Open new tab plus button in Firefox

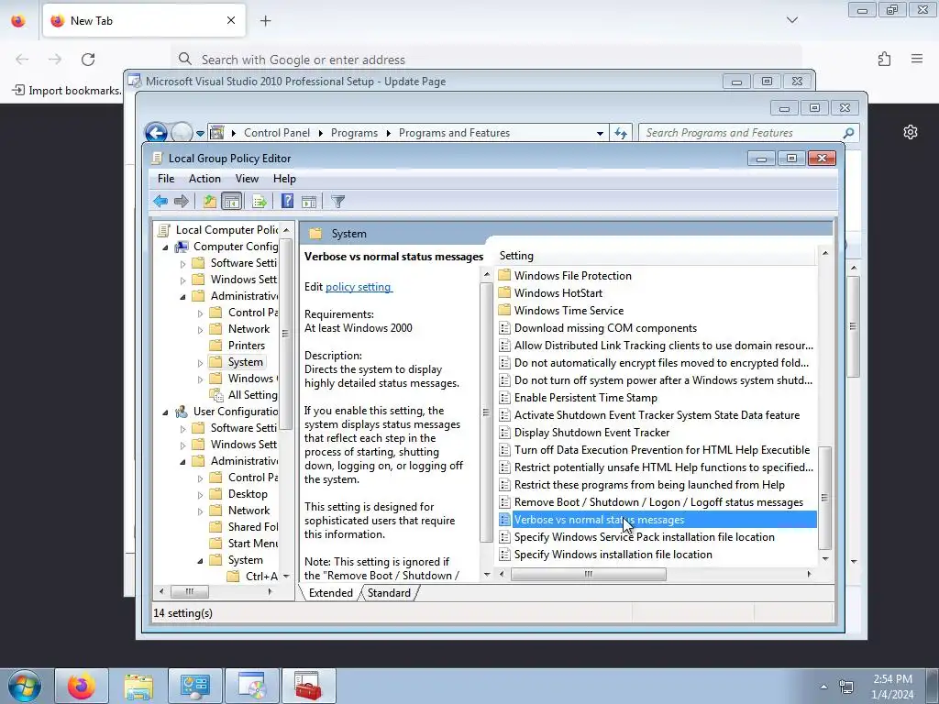pyautogui.click(x=265, y=21)
